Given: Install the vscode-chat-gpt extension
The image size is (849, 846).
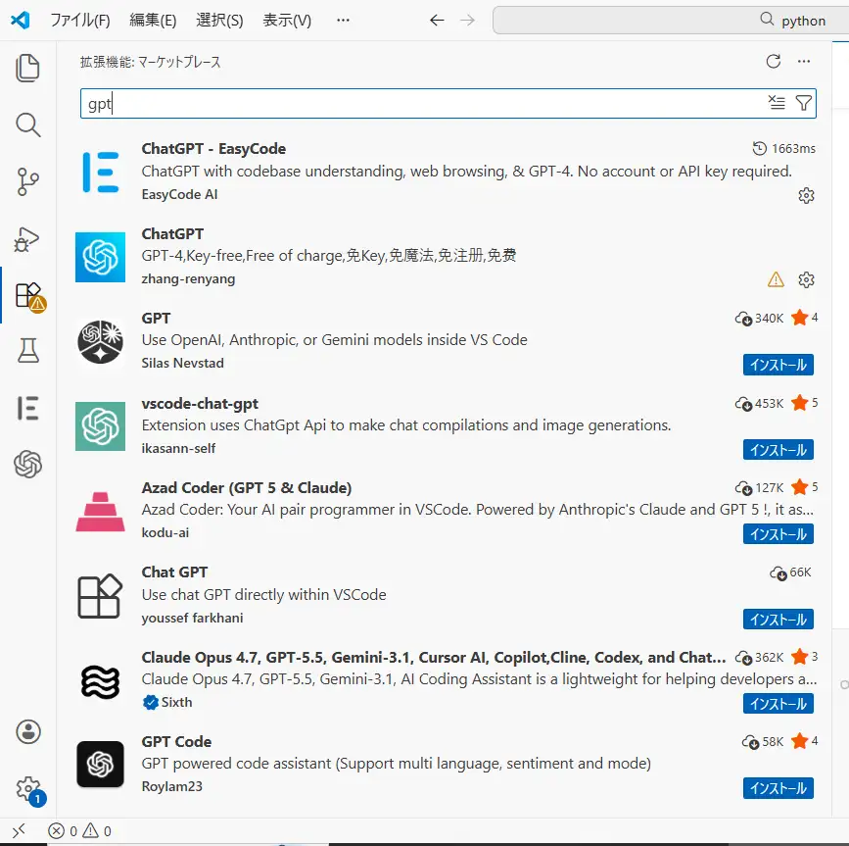Looking at the screenshot, I should 778,450.
